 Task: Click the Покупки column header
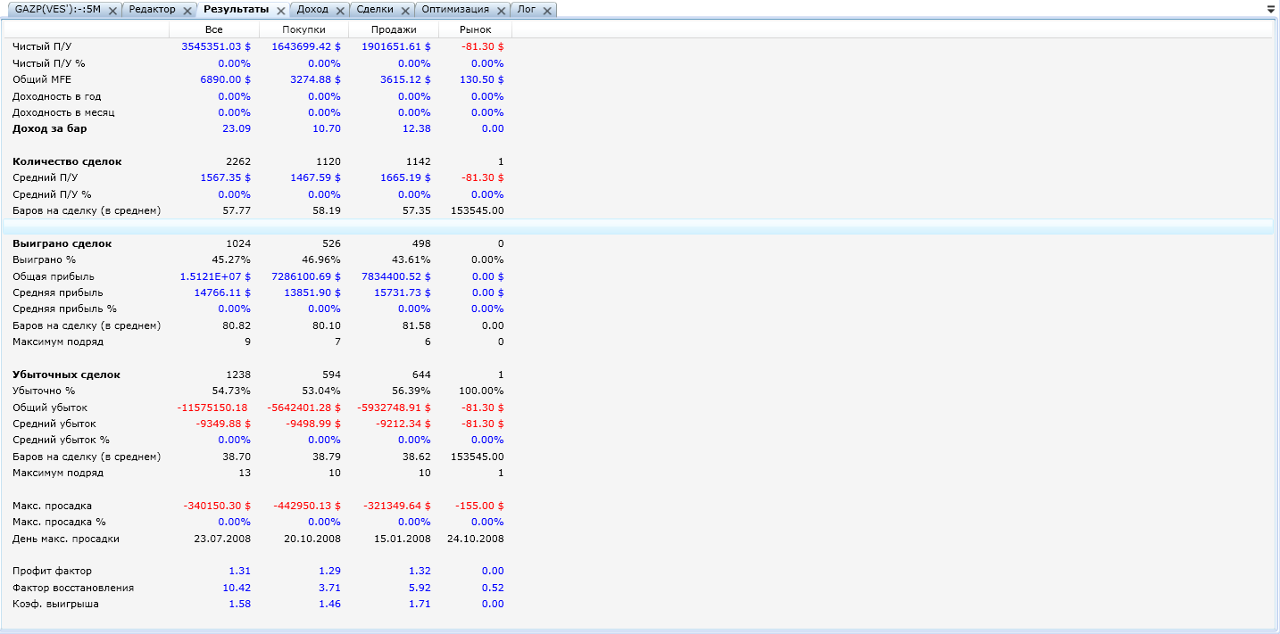(x=303, y=29)
